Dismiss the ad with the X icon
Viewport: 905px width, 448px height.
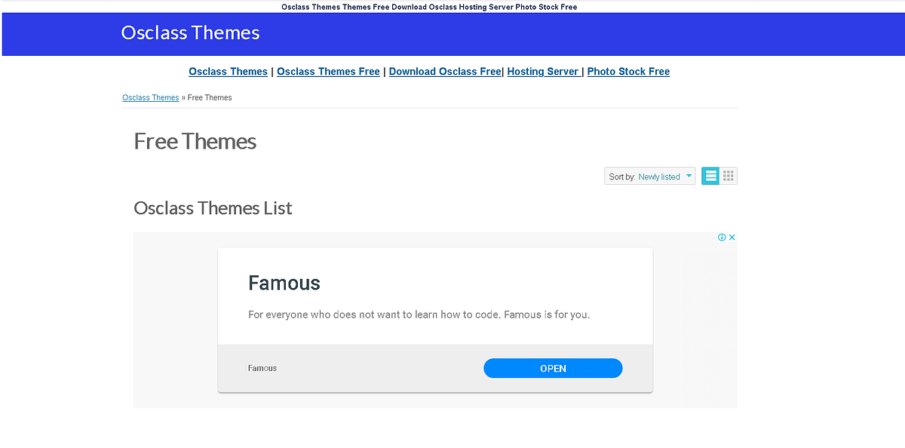732,237
